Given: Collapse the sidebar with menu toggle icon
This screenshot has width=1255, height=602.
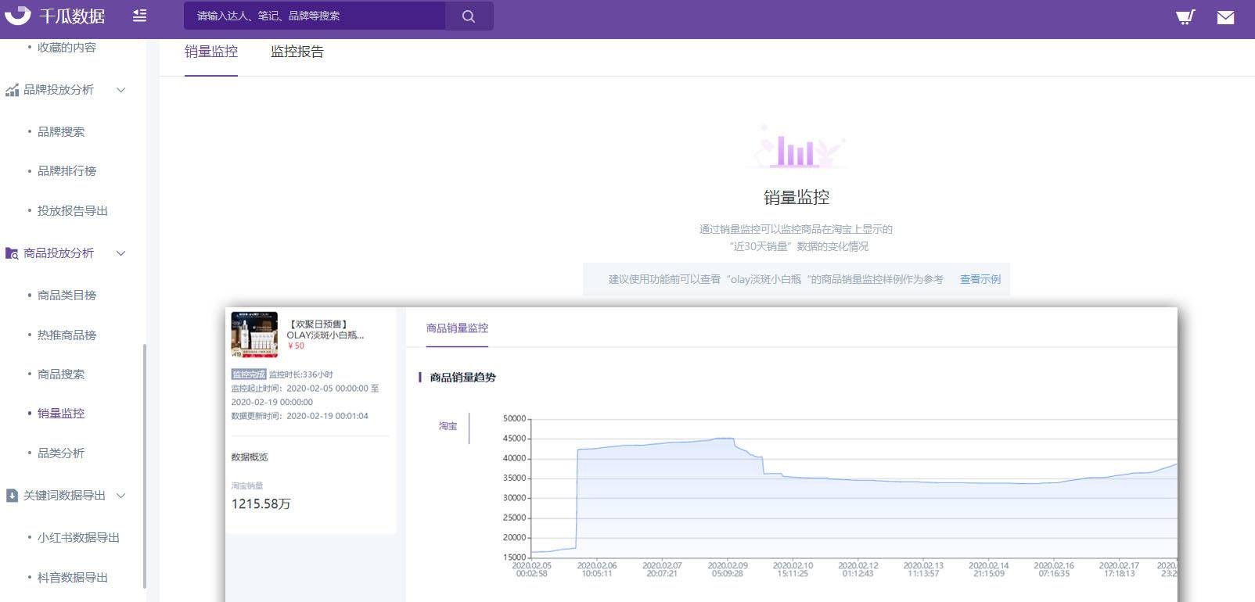Looking at the screenshot, I should click(x=139, y=16).
